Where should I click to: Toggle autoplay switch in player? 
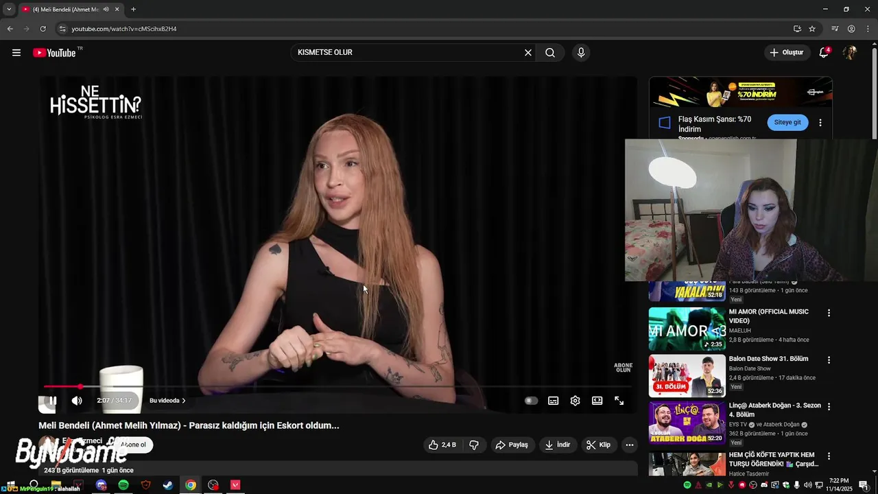tap(531, 401)
